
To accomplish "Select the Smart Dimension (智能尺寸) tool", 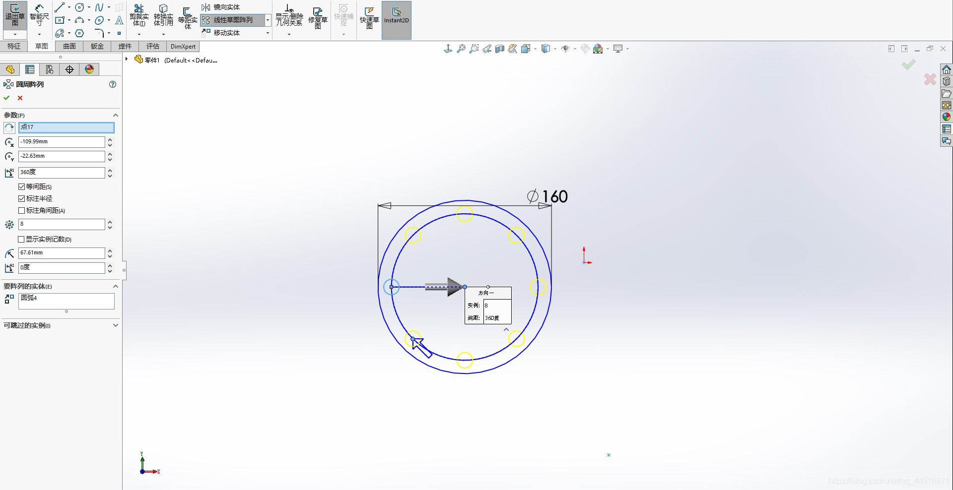I will 39,15.
